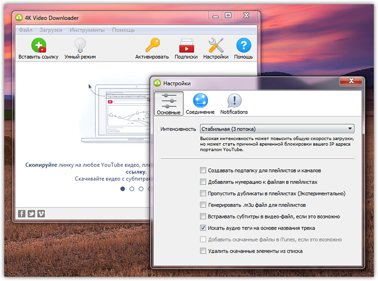
Task: Select the third slide indicator dot
Action: click(141, 189)
